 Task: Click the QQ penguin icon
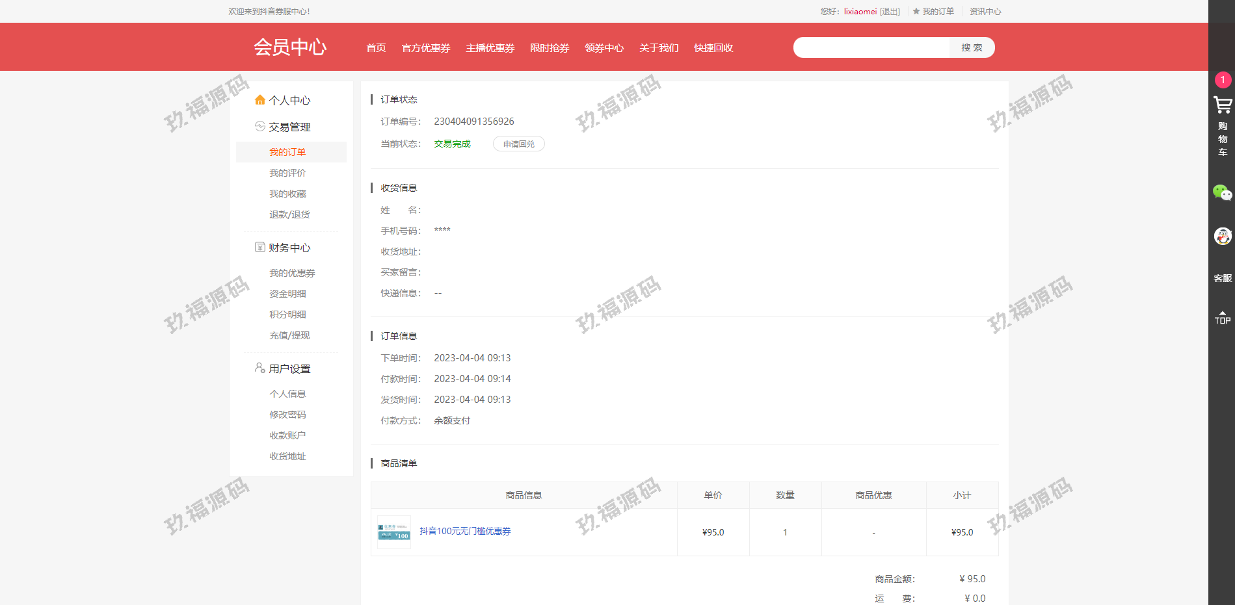[x=1222, y=236]
